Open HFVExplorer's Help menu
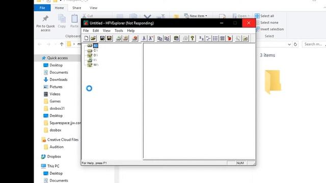This screenshot has width=326, height=183. [131, 30]
